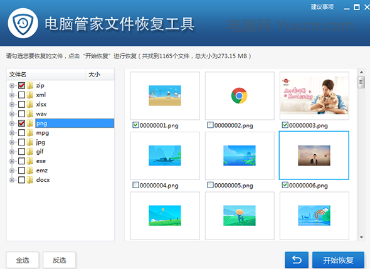Click the zip folder icon

[29, 85]
